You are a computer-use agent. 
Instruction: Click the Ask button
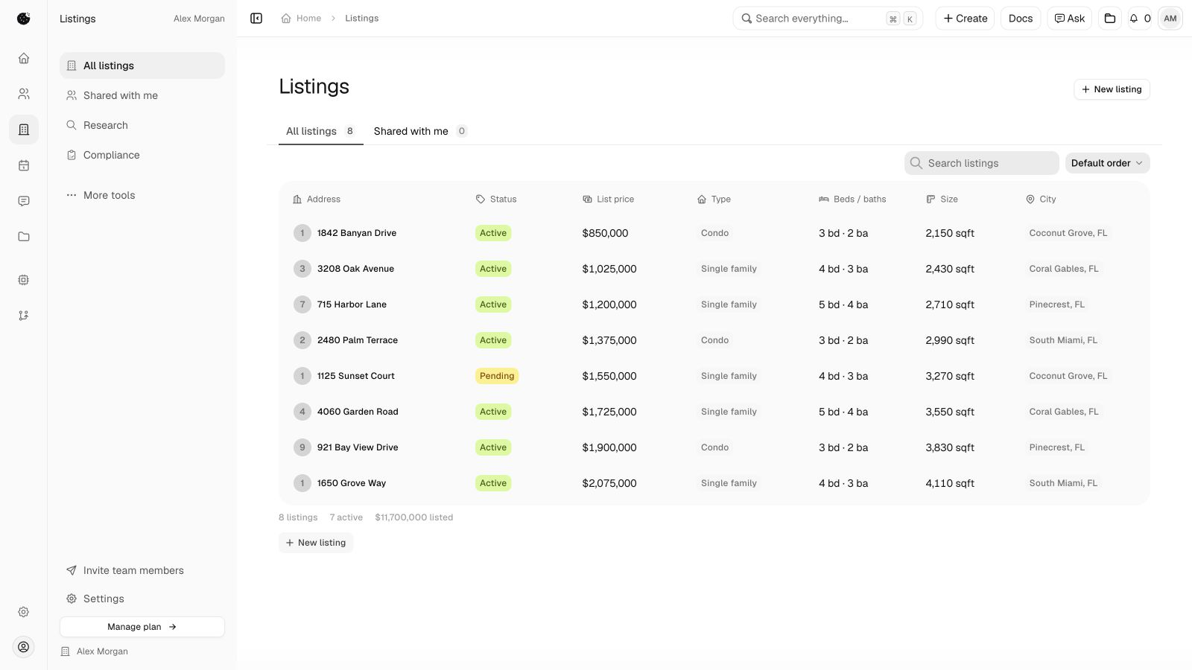point(1069,19)
